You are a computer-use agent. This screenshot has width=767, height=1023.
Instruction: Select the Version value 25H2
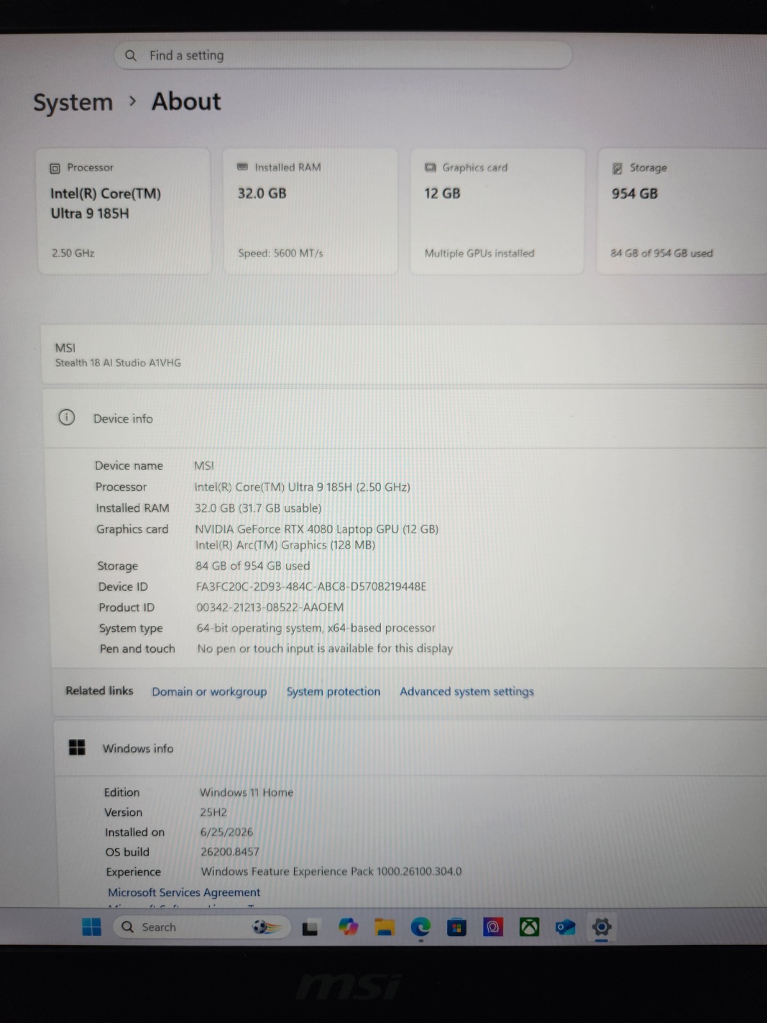[213, 812]
